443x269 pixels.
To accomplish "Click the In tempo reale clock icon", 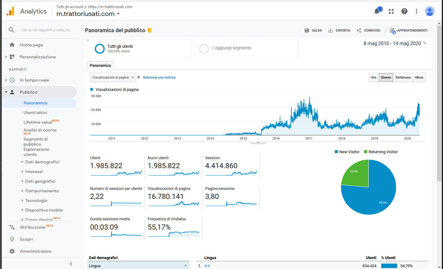I will point(12,80).
